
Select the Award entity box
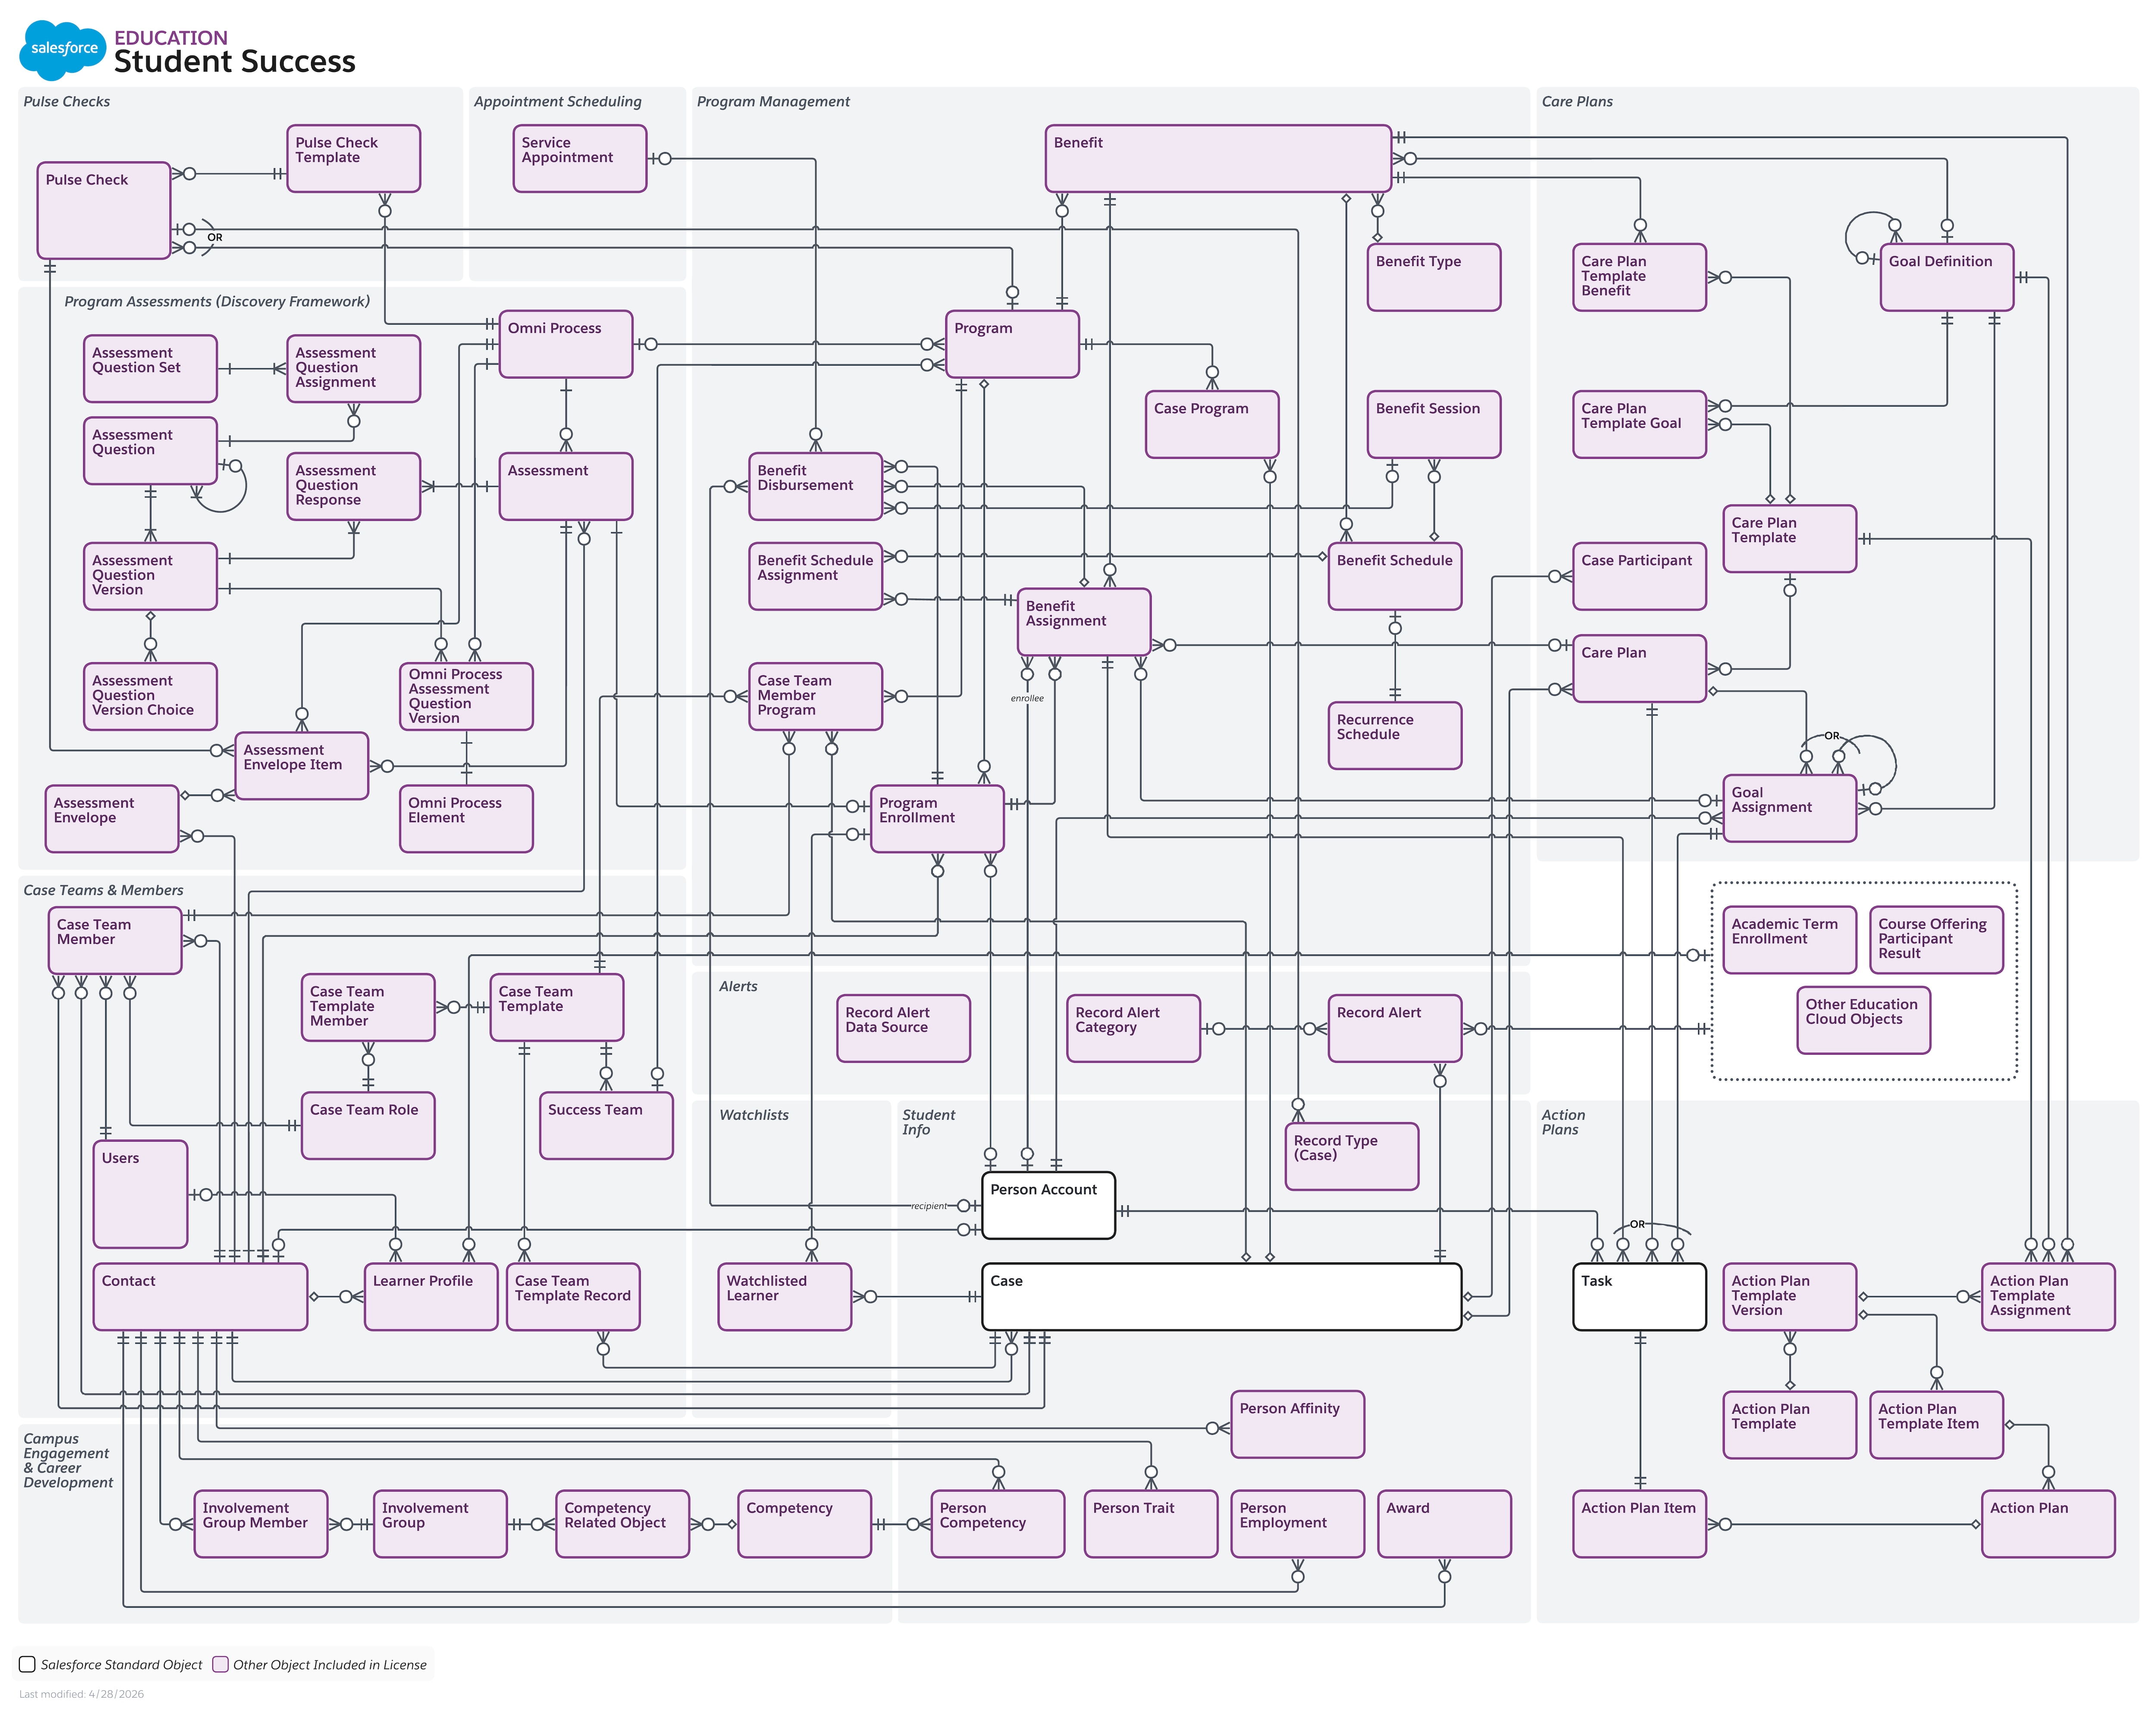coord(1445,1524)
